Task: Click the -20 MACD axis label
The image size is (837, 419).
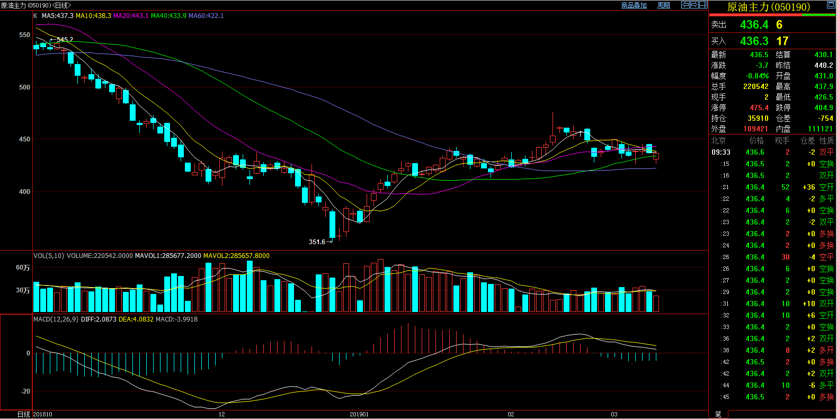Action: (x=25, y=391)
